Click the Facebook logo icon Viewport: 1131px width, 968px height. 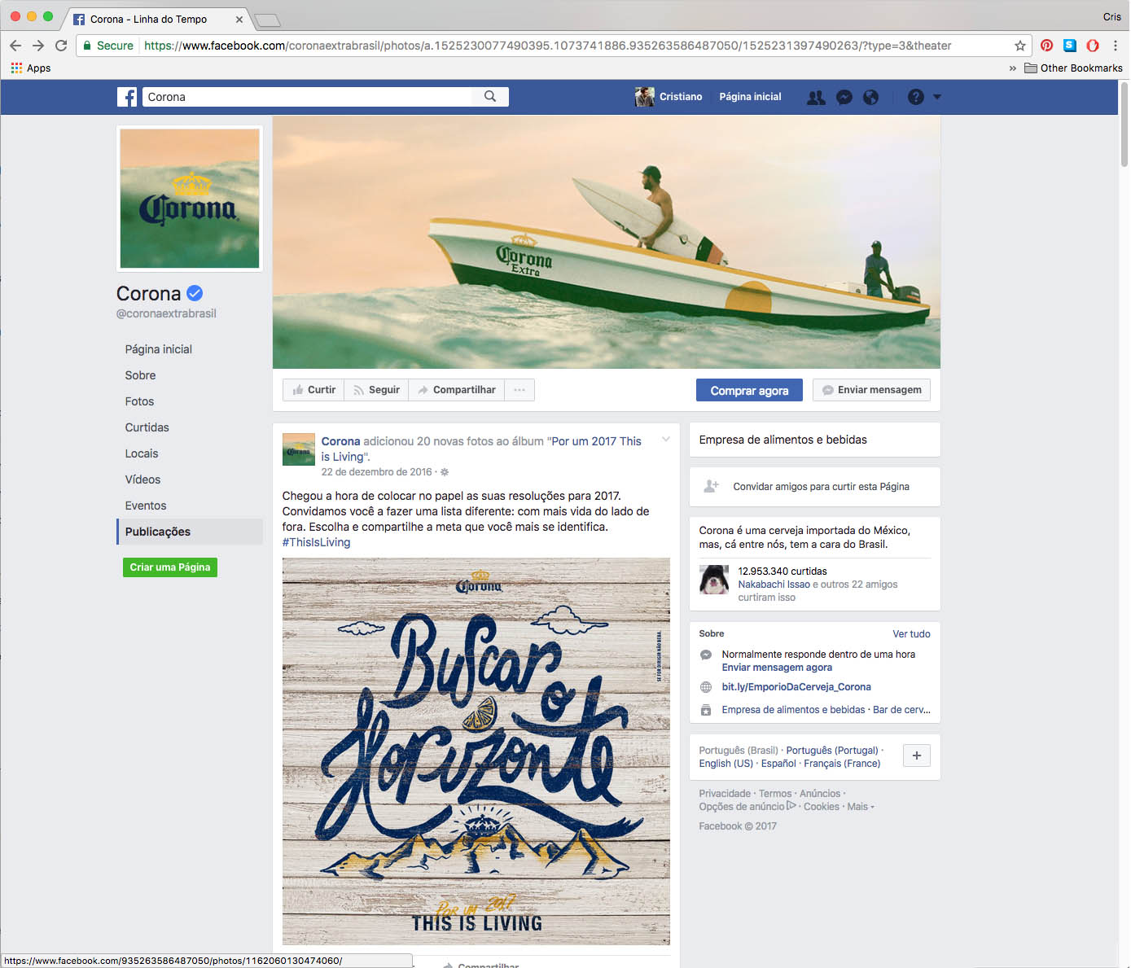[x=127, y=97]
